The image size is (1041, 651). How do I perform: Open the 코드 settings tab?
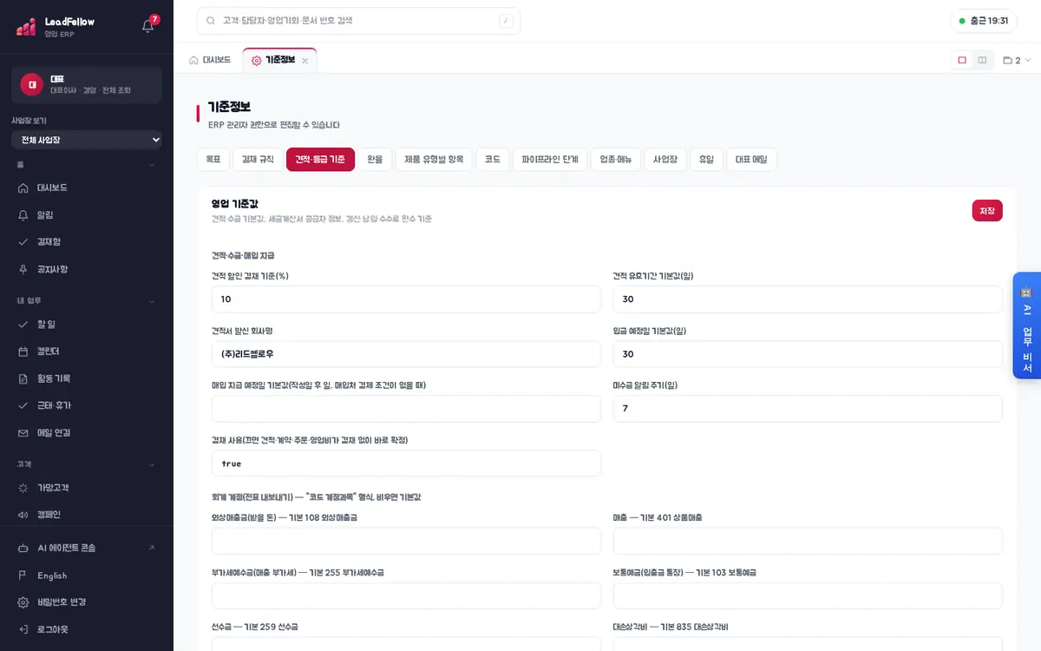(493, 160)
